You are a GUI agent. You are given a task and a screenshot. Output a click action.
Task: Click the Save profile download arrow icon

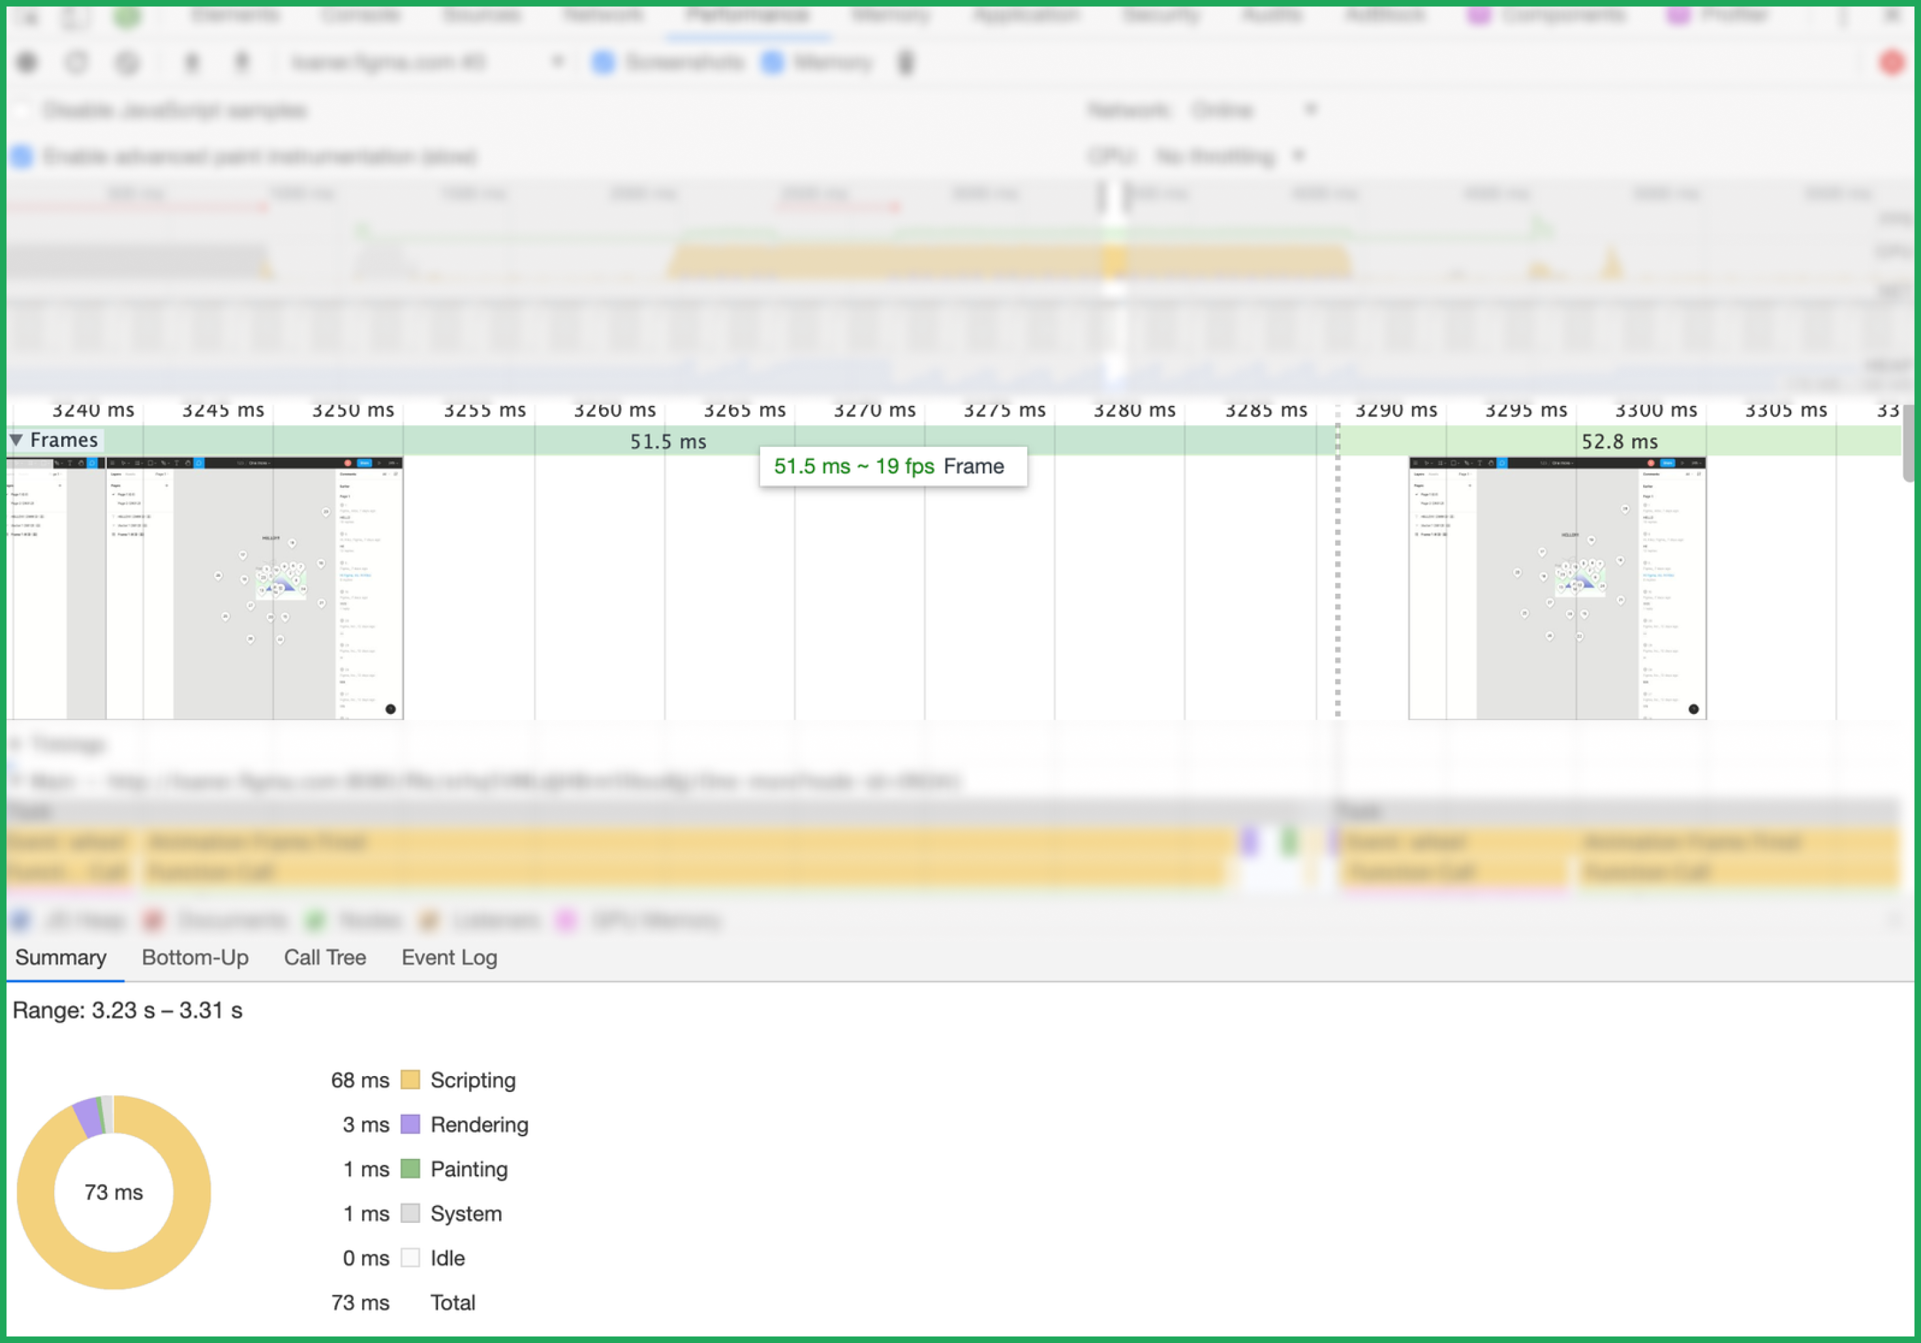242,62
